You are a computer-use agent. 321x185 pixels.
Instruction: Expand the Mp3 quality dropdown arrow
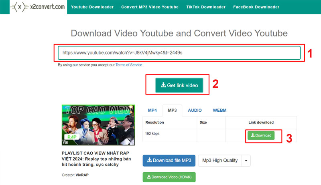point(246,161)
